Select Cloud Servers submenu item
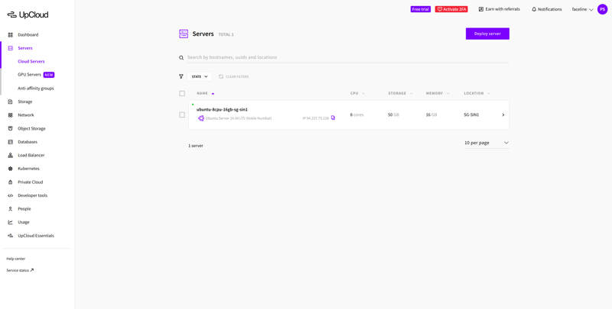This screenshot has height=309, width=612. 31,62
